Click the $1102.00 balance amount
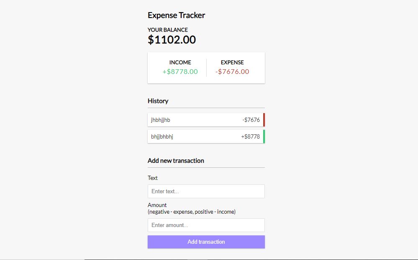 coord(172,40)
